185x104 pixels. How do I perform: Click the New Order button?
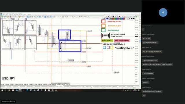point(22,17)
